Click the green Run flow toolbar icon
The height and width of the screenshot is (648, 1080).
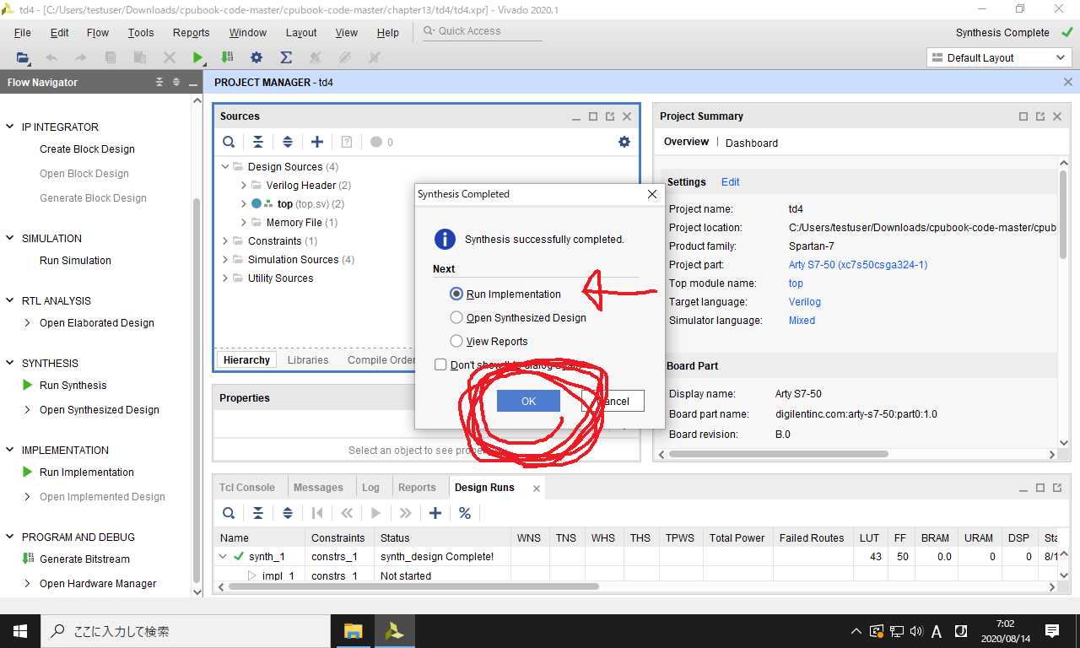pos(197,57)
